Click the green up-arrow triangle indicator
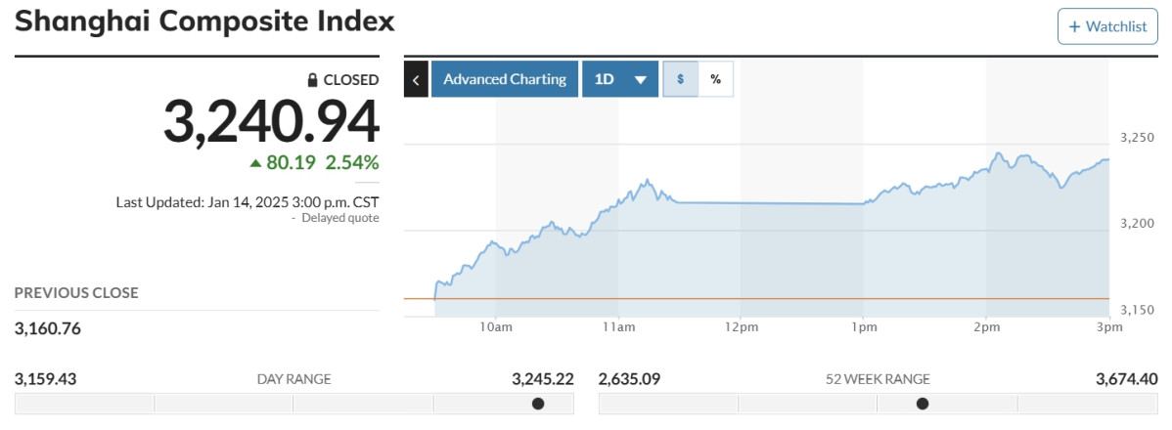 [255, 163]
